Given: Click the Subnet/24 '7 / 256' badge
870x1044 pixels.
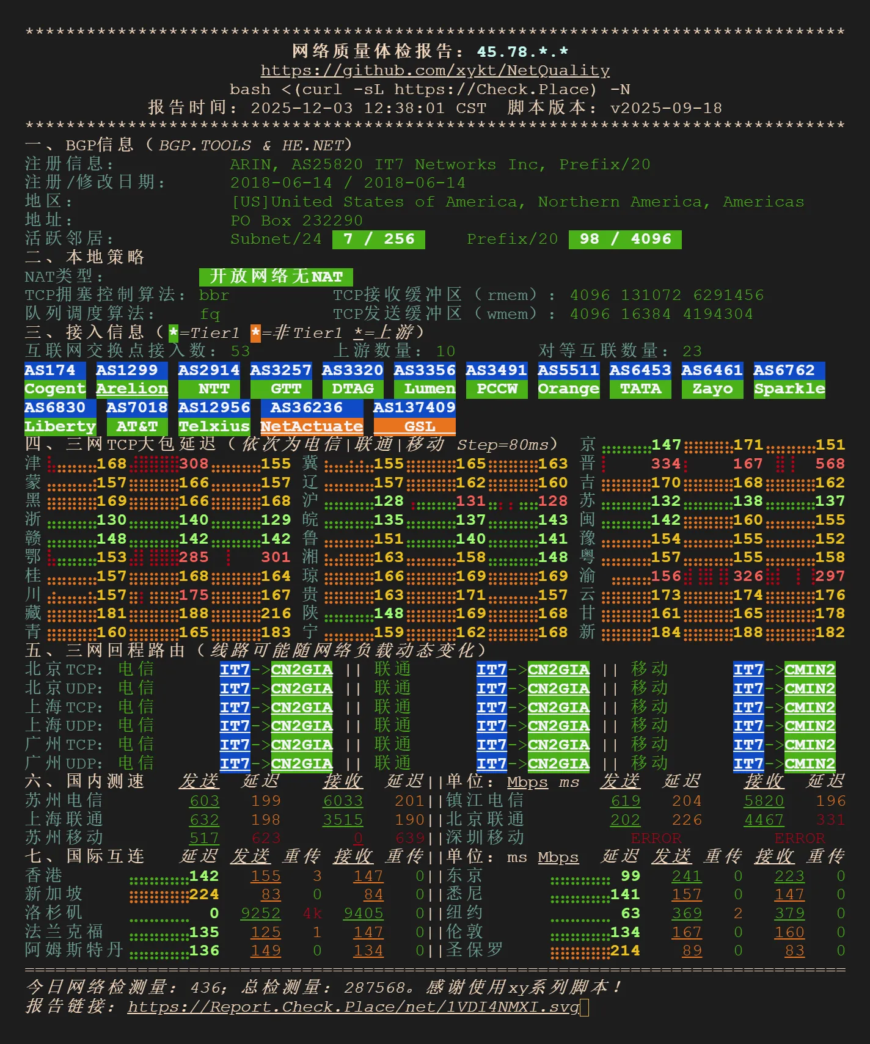Looking at the screenshot, I should (378, 239).
